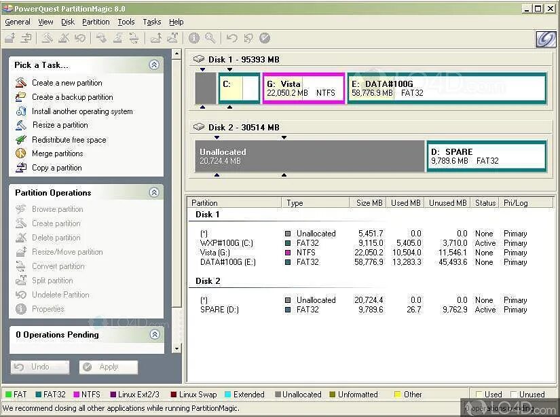The width and height of the screenshot is (560, 417).
Task: Click the Create partition operation link
Action: pyautogui.click(x=56, y=223)
